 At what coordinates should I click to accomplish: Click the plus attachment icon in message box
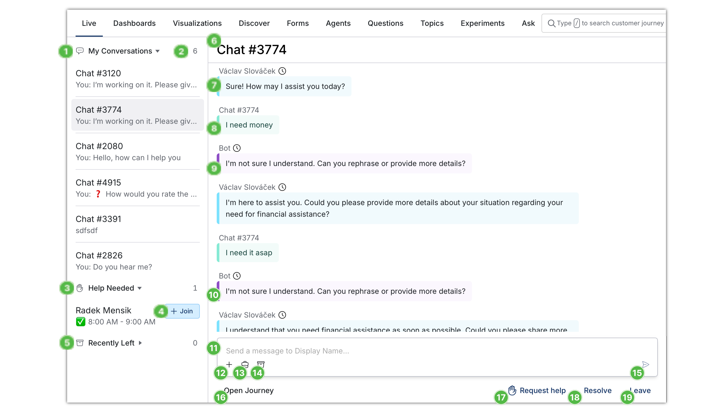[229, 364]
